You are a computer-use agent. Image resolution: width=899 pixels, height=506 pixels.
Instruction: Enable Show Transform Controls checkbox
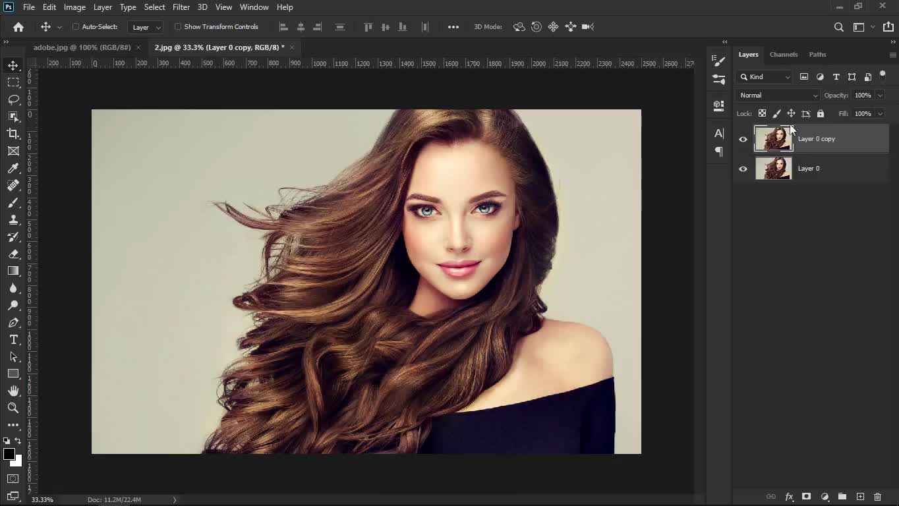pos(178,27)
